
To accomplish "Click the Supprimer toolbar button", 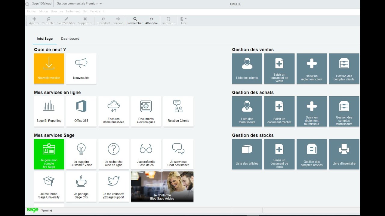I will point(85,21).
